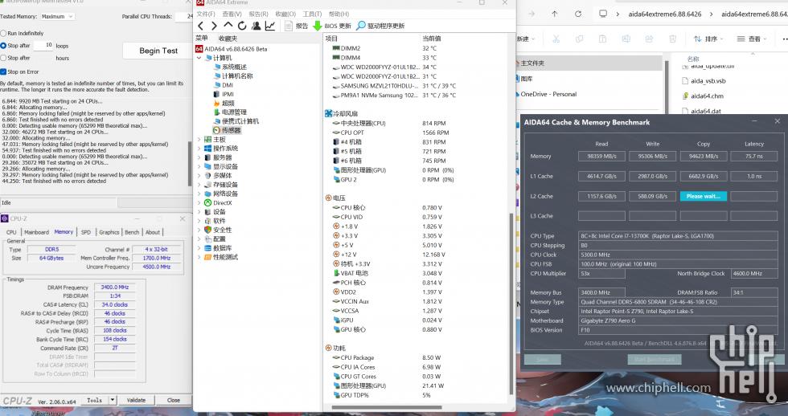Open Explorer 排序 sort dropdown
The image size is (788, 416).
click(x=708, y=39)
